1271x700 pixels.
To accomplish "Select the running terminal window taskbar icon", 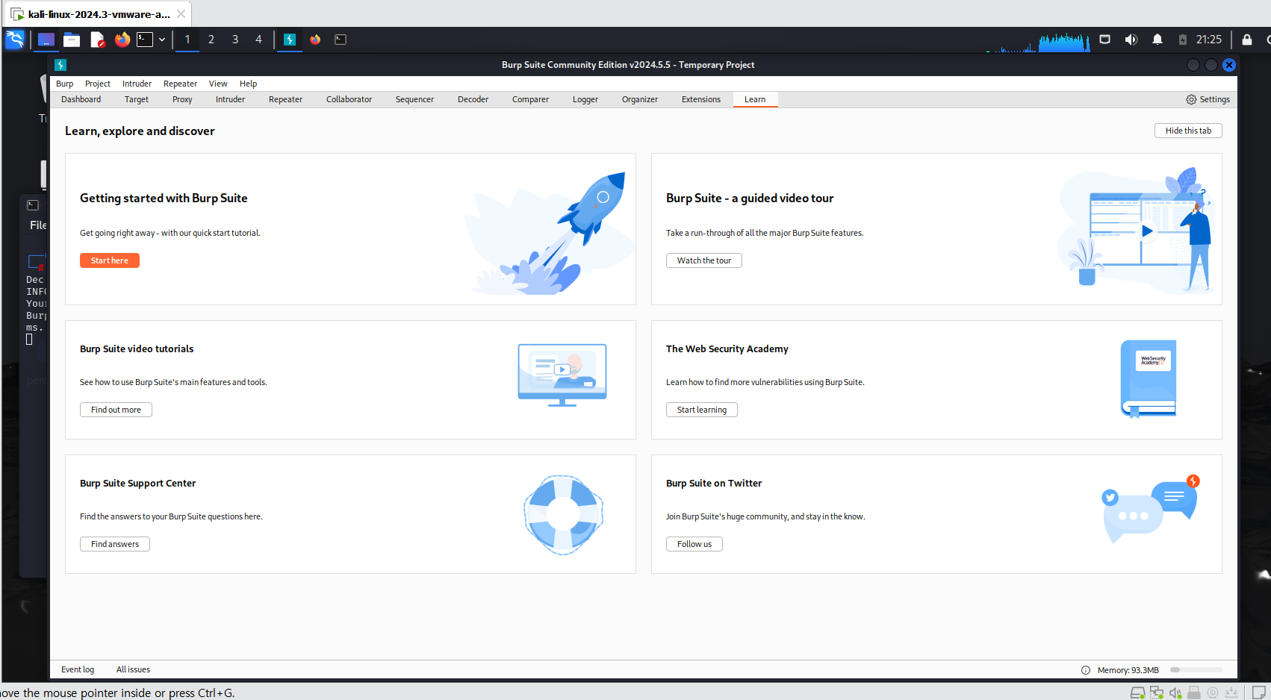I will 341,40.
